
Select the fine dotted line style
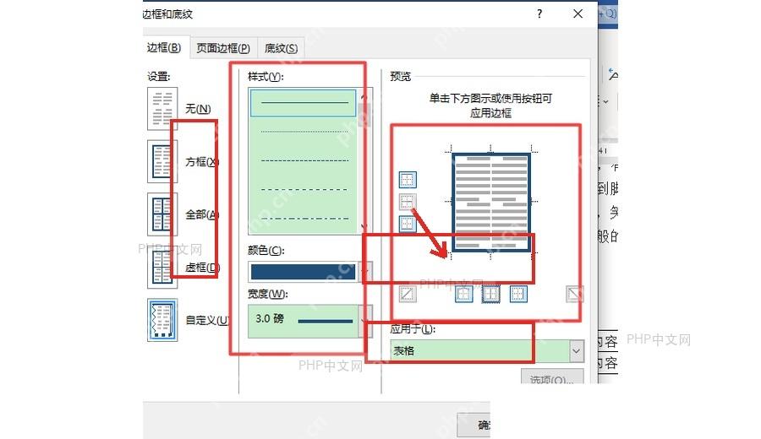[304, 132]
